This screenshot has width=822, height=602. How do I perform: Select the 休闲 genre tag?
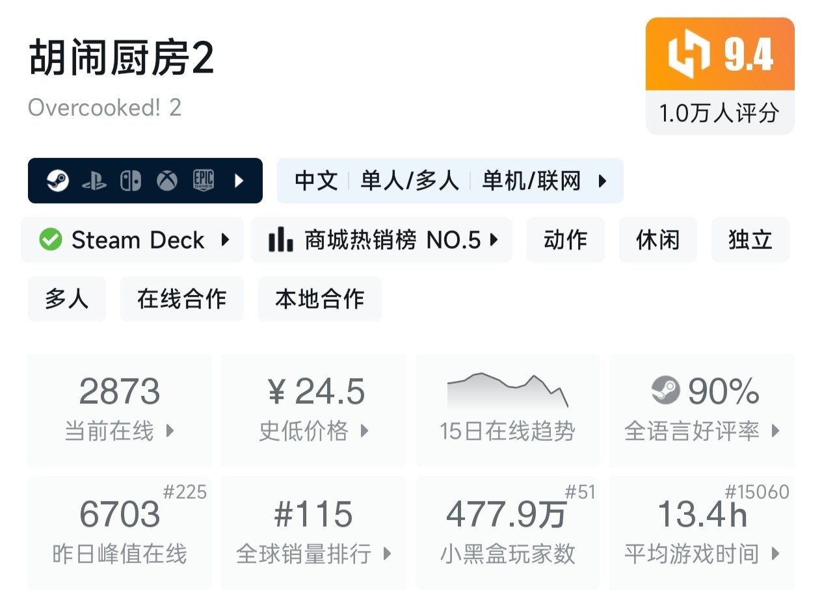pyautogui.click(x=657, y=240)
